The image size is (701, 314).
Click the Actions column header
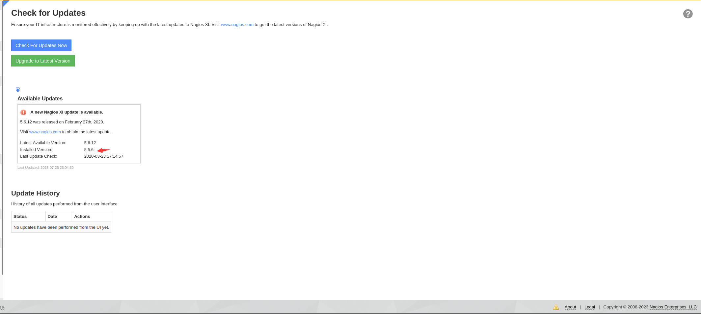(x=82, y=217)
